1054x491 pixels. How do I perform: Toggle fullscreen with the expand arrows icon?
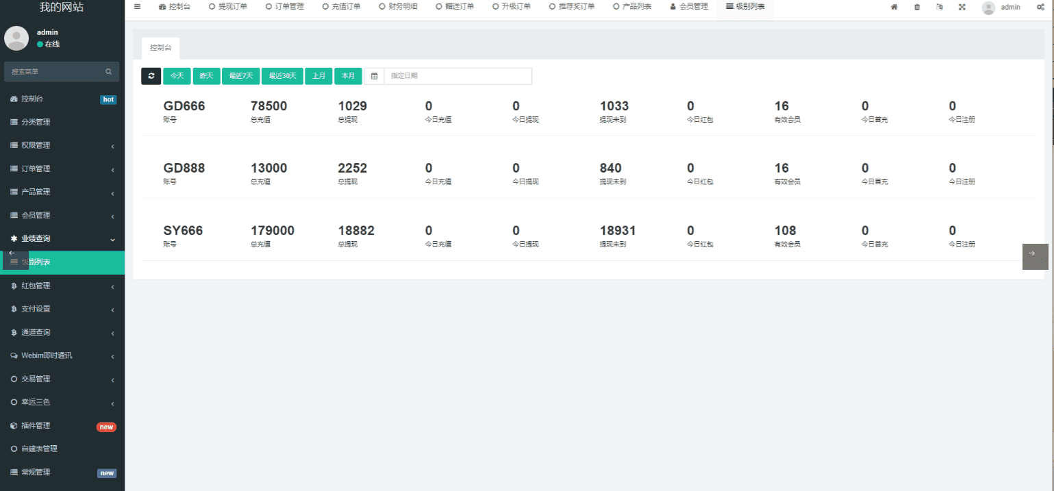click(962, 7)
